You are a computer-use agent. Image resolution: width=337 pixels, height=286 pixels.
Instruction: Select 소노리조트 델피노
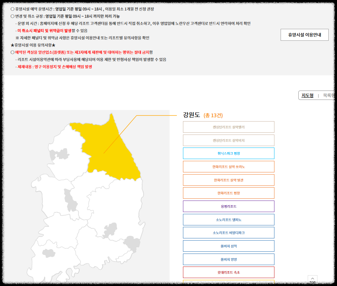pyautogui.click(x=229, y=219)
